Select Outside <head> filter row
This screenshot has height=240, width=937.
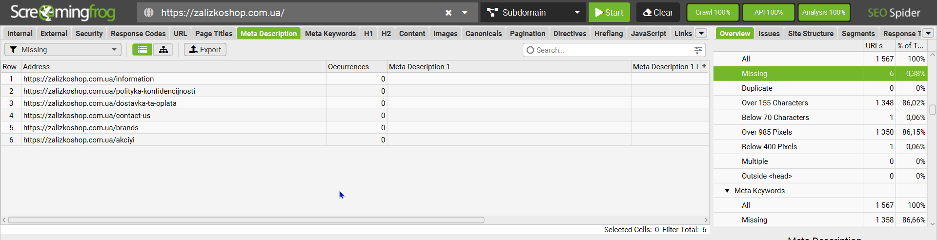coord(820,176)
